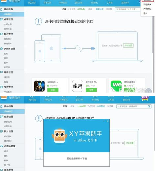
Task: Open 苹果应用 tab in lower window
Action: point(48,100)
